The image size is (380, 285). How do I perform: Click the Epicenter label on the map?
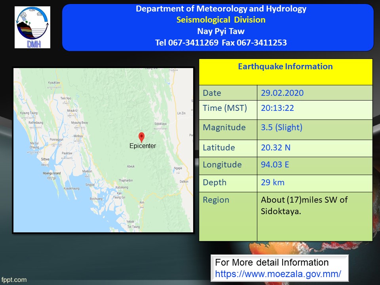[x=142, y=146]
